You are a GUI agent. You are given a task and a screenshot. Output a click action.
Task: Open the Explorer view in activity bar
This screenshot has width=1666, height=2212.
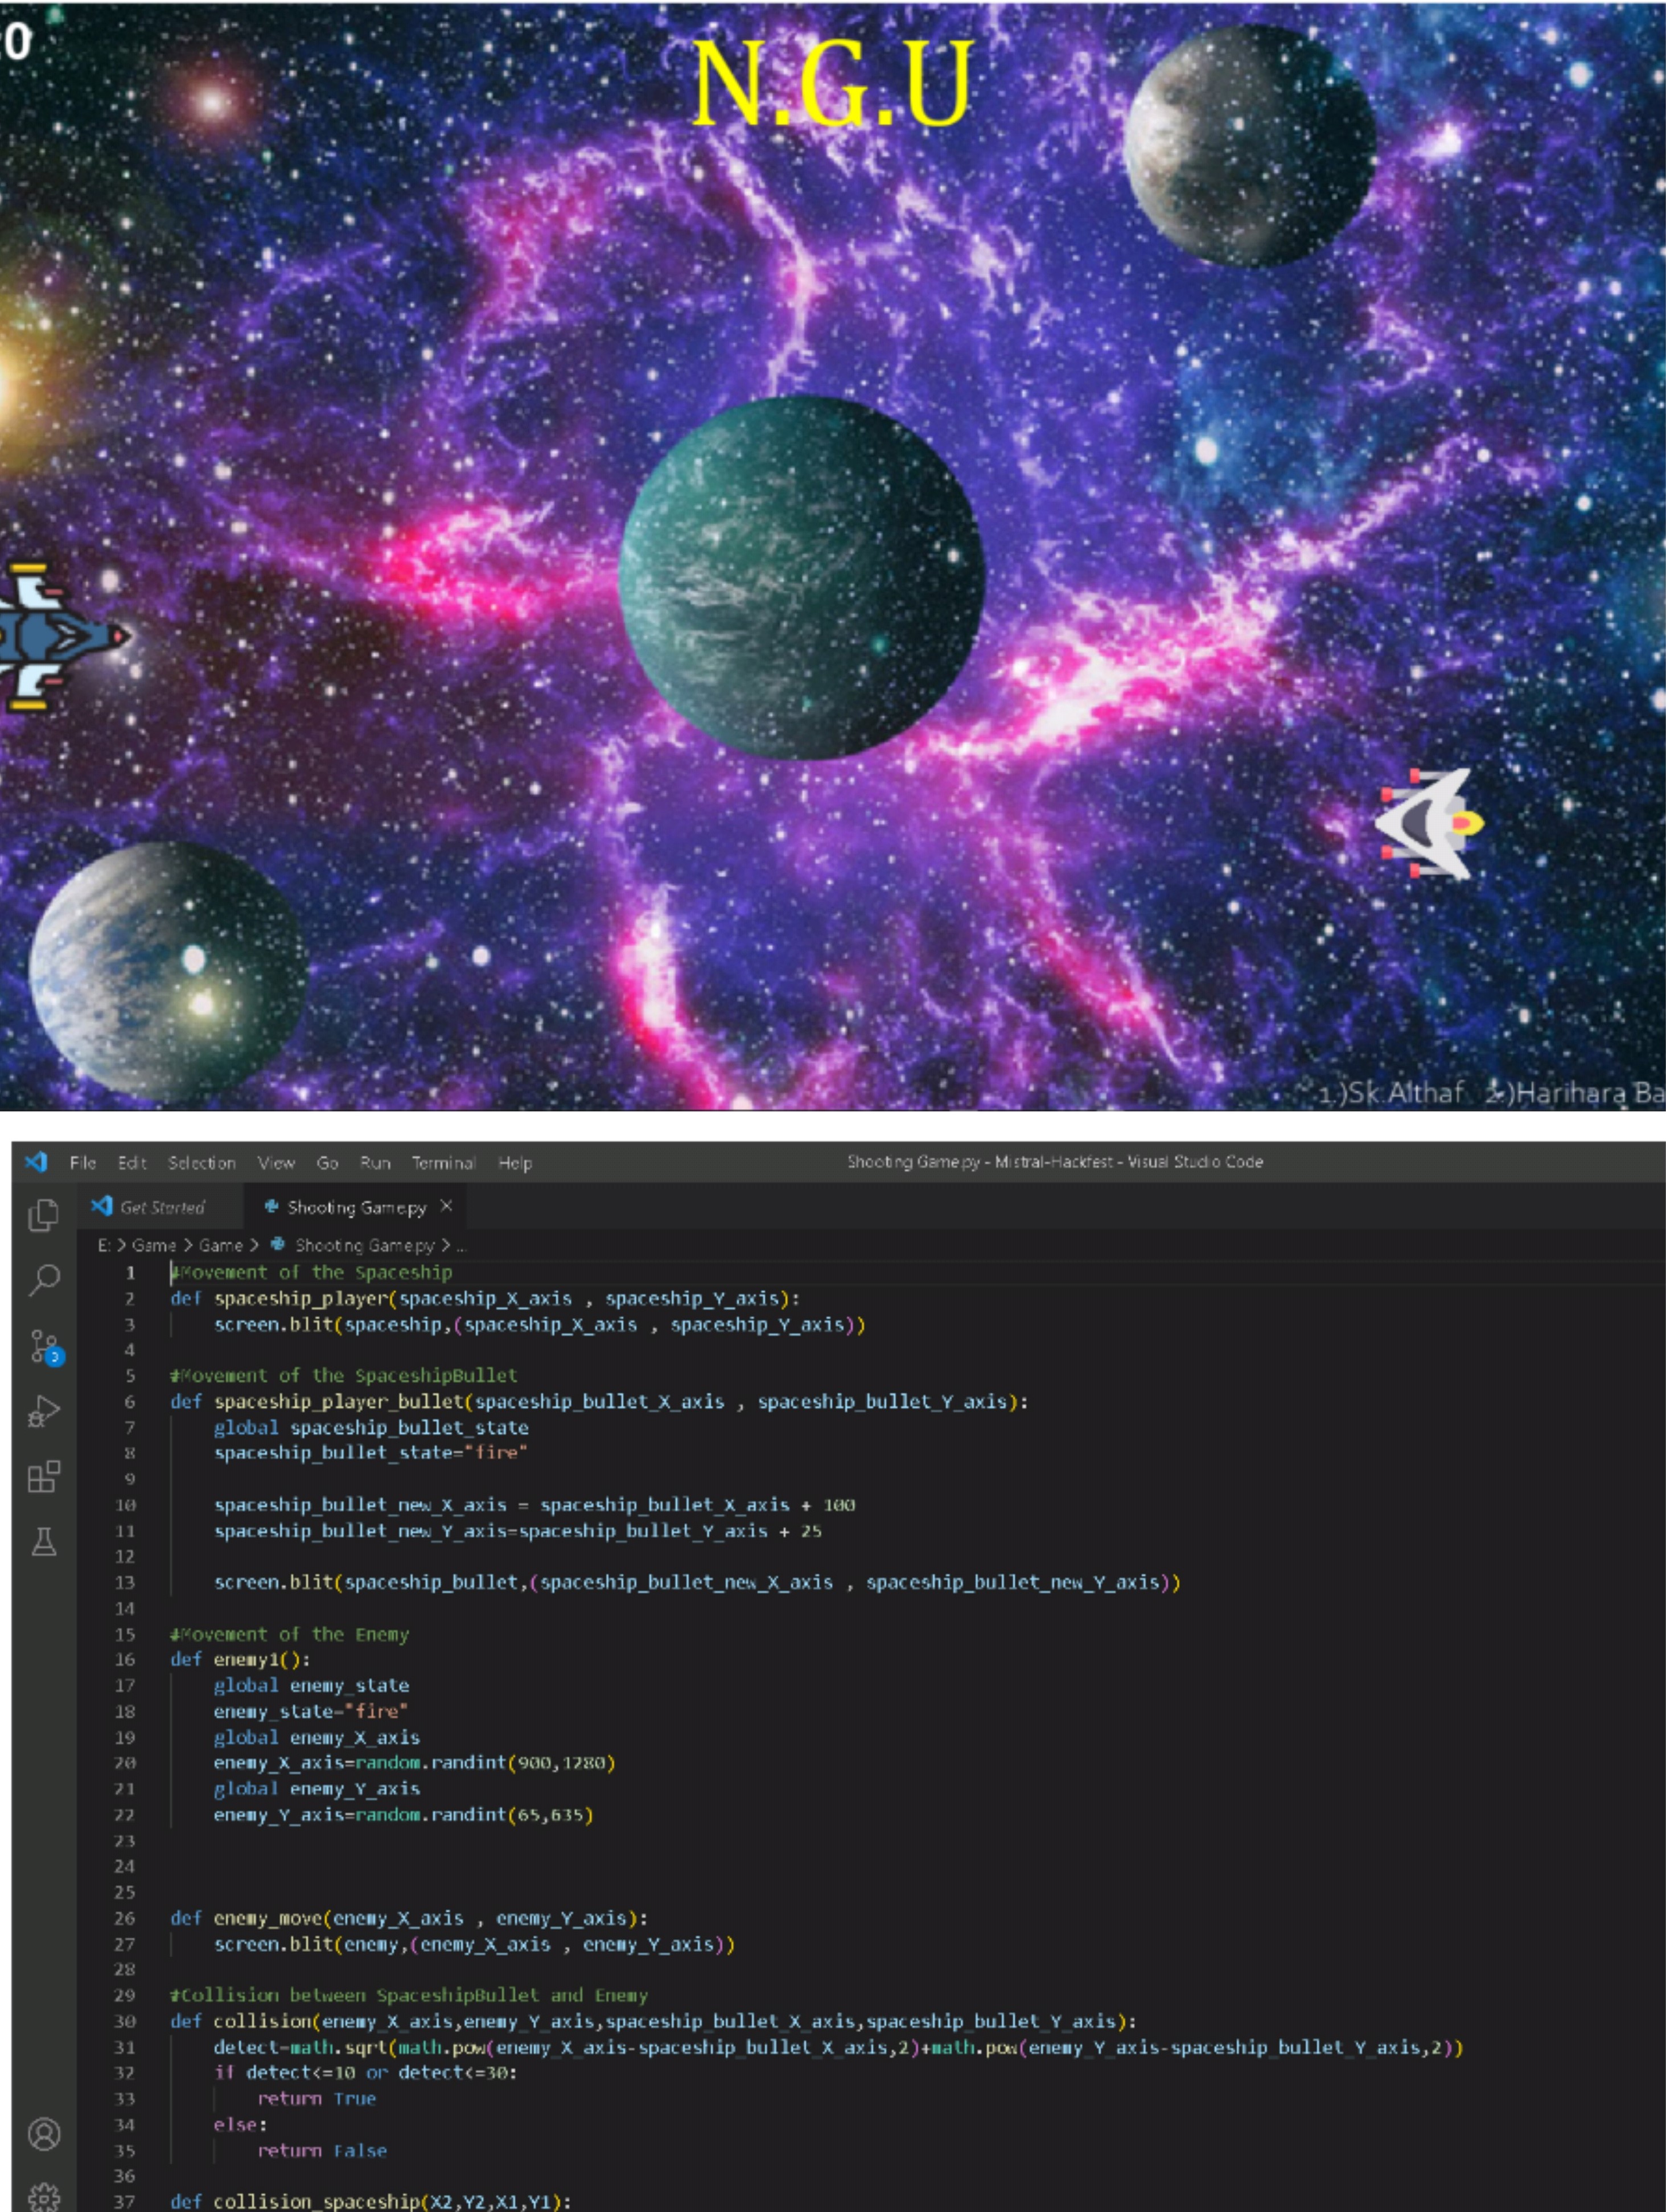pos(43,1215)
